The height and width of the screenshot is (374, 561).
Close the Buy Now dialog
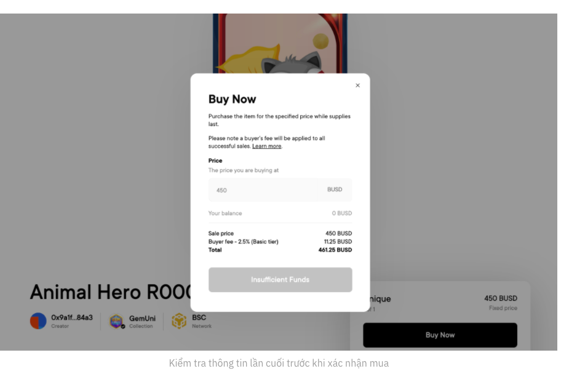tap(357, 86)
